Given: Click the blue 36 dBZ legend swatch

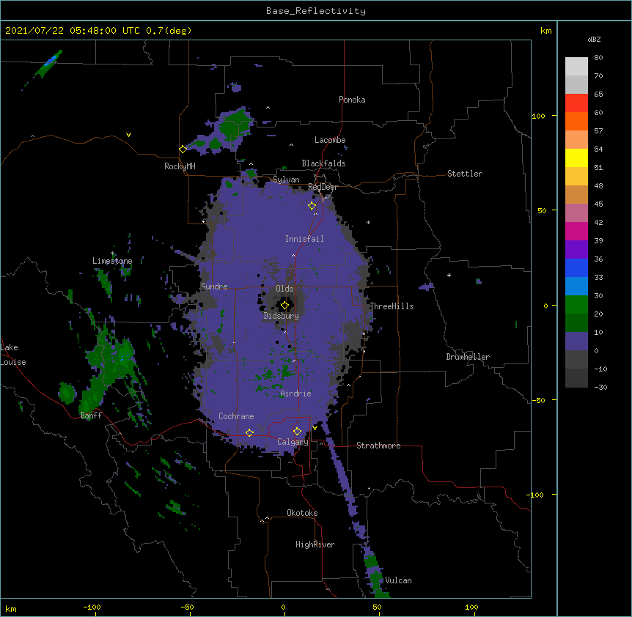Looking at the screenshot, I should click(x=576, y=267).
